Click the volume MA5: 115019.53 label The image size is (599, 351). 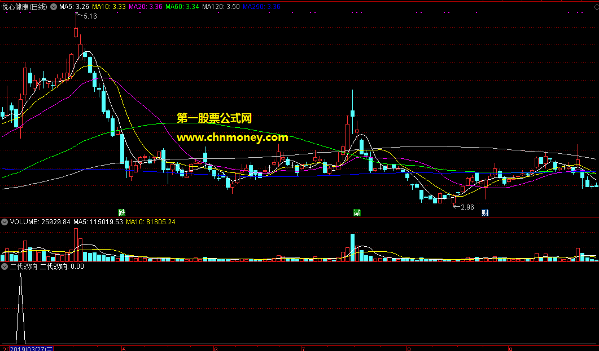point(98,222)
